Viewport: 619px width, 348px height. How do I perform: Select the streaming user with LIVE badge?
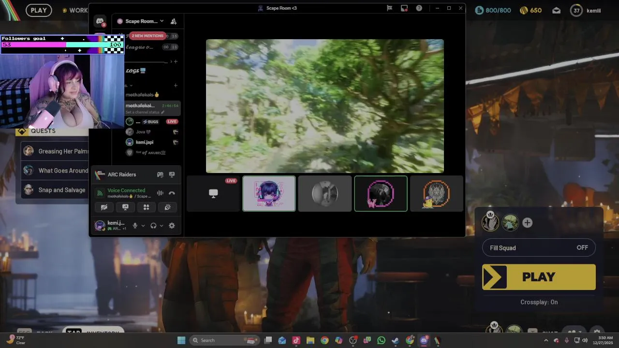[152, 121]
